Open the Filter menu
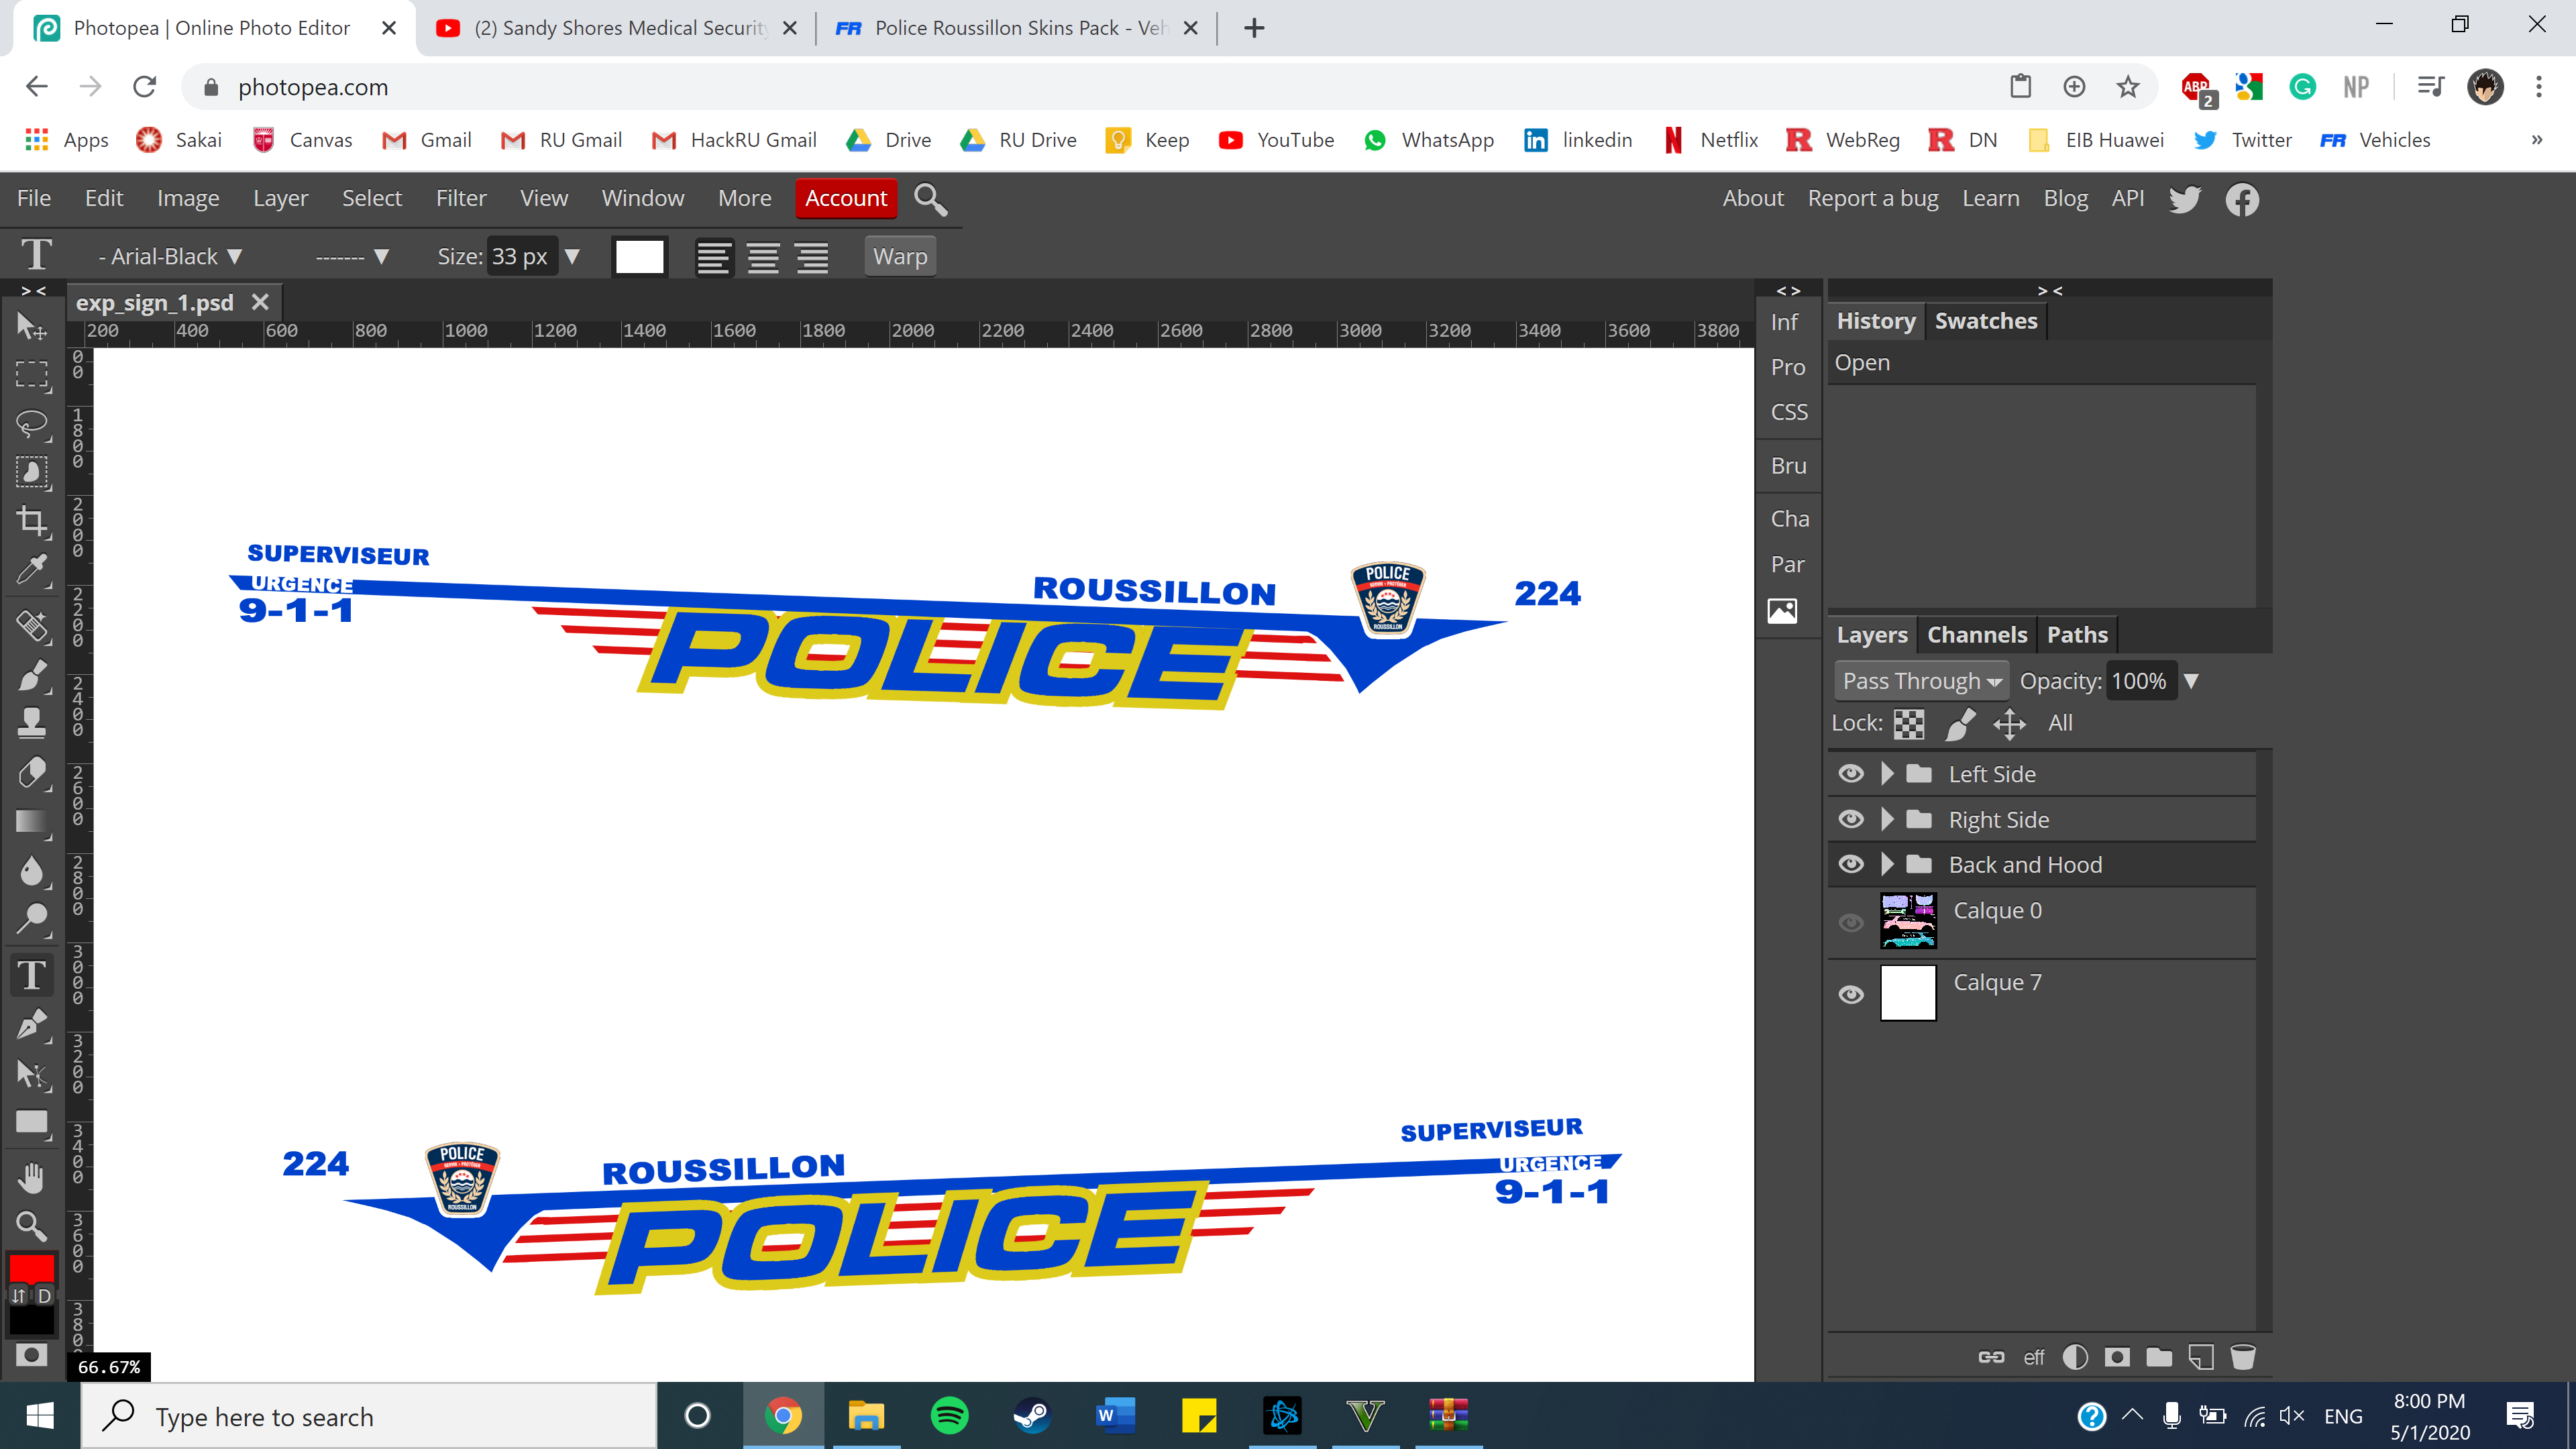Image resolution: width=2576 pixels, height=1449 pixels. tap(460, 198)
